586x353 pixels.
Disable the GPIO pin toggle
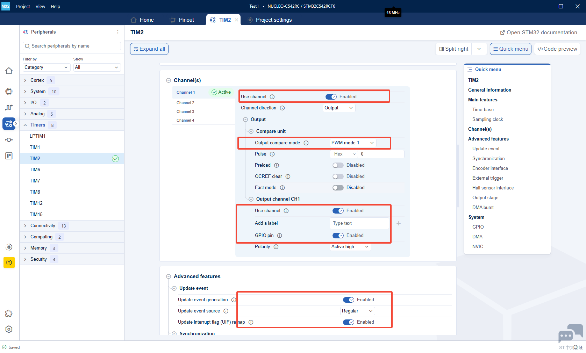338,236
